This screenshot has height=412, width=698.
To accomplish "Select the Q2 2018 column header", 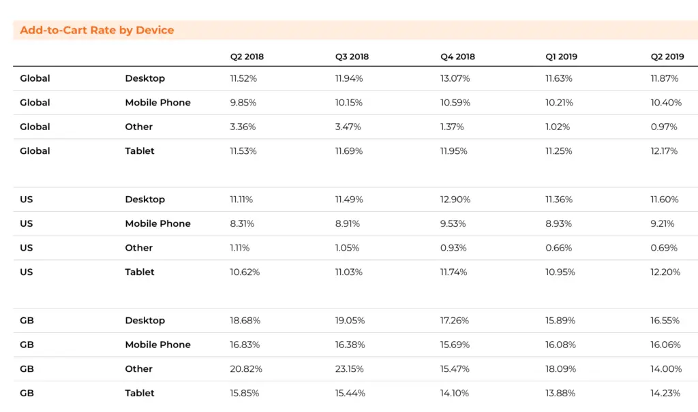I will pos(247,57).
